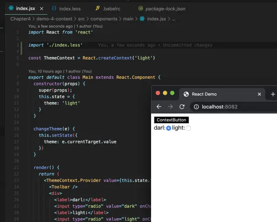Click the setState call on line 16

[x=62, y=135]
